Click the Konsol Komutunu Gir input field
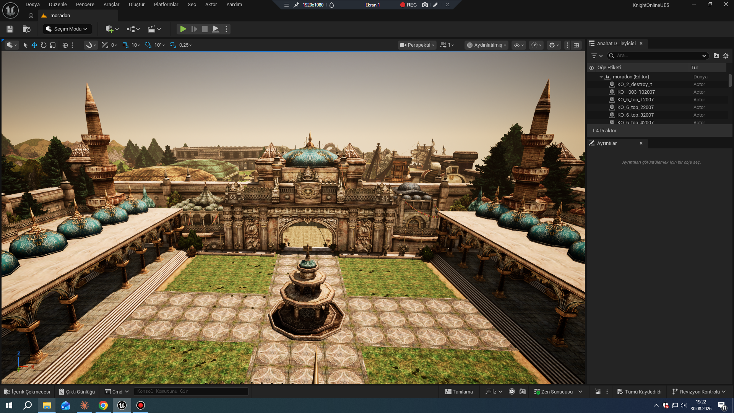 (x=191, y=392)
